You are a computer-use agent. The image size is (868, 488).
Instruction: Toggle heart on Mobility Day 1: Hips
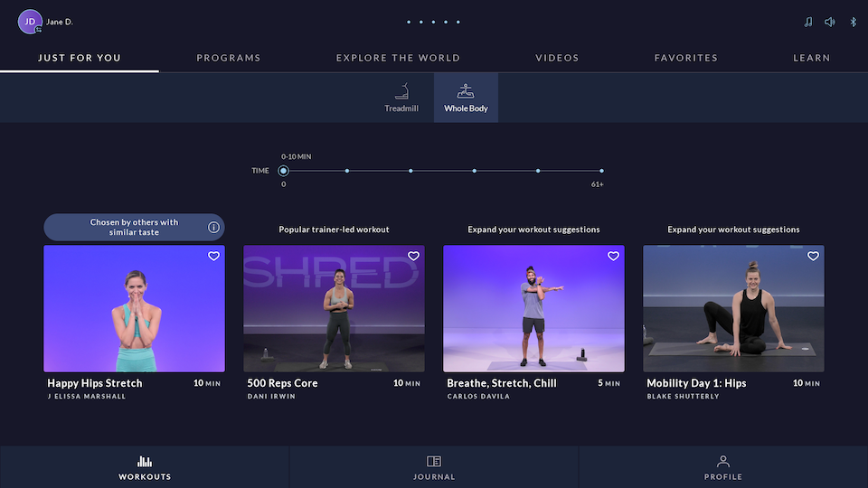pyautogui.click(x=813, y=257)
